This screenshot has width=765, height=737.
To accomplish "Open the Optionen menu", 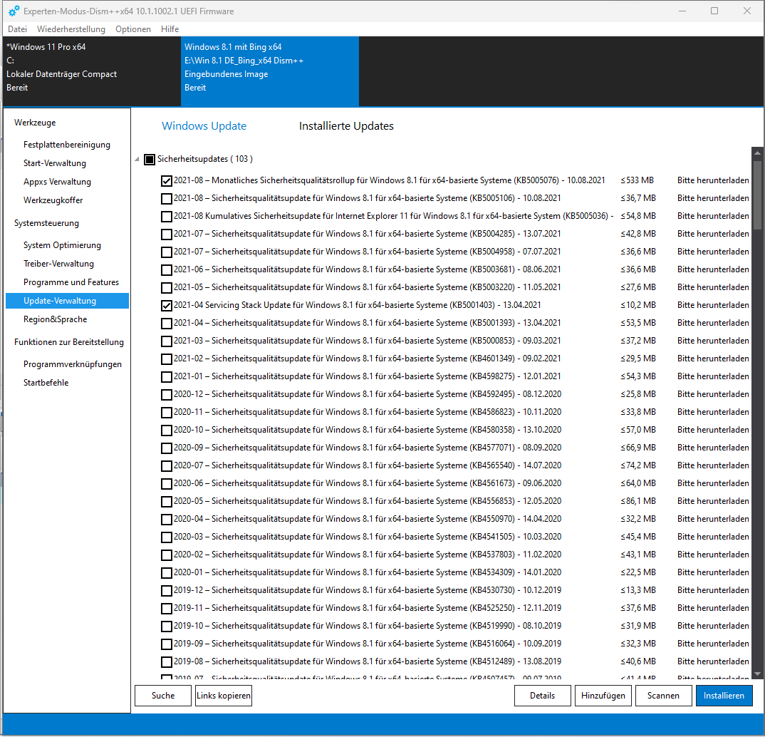I will coord(133,29).
